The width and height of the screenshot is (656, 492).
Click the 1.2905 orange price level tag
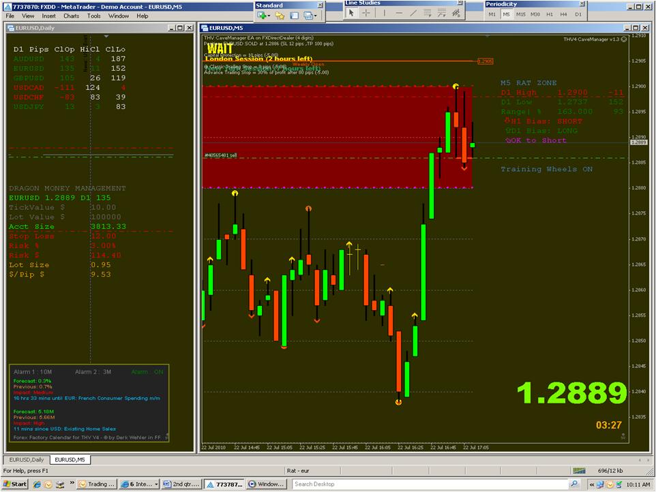486,61
